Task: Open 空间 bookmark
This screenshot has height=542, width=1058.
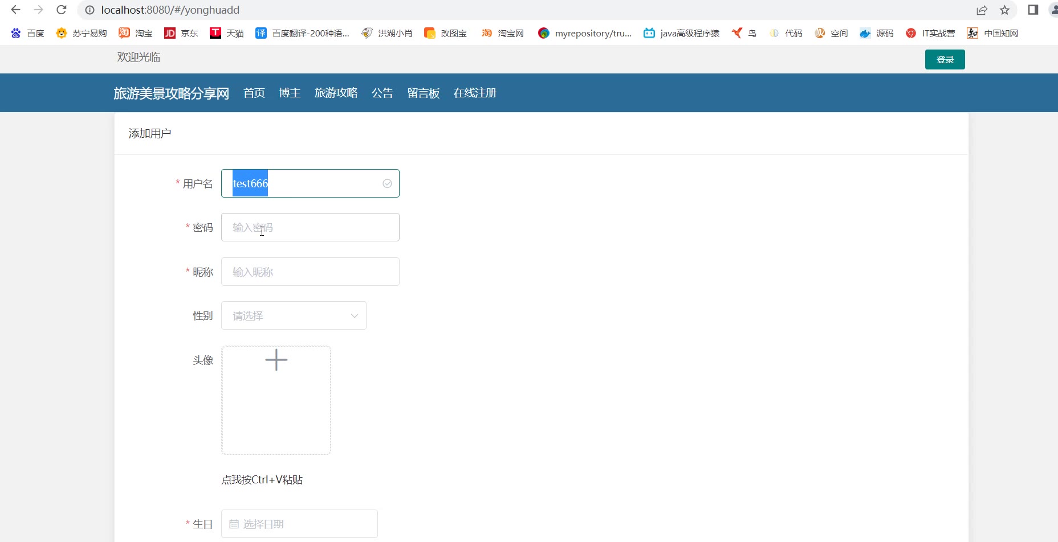Action: pos(831,33)
